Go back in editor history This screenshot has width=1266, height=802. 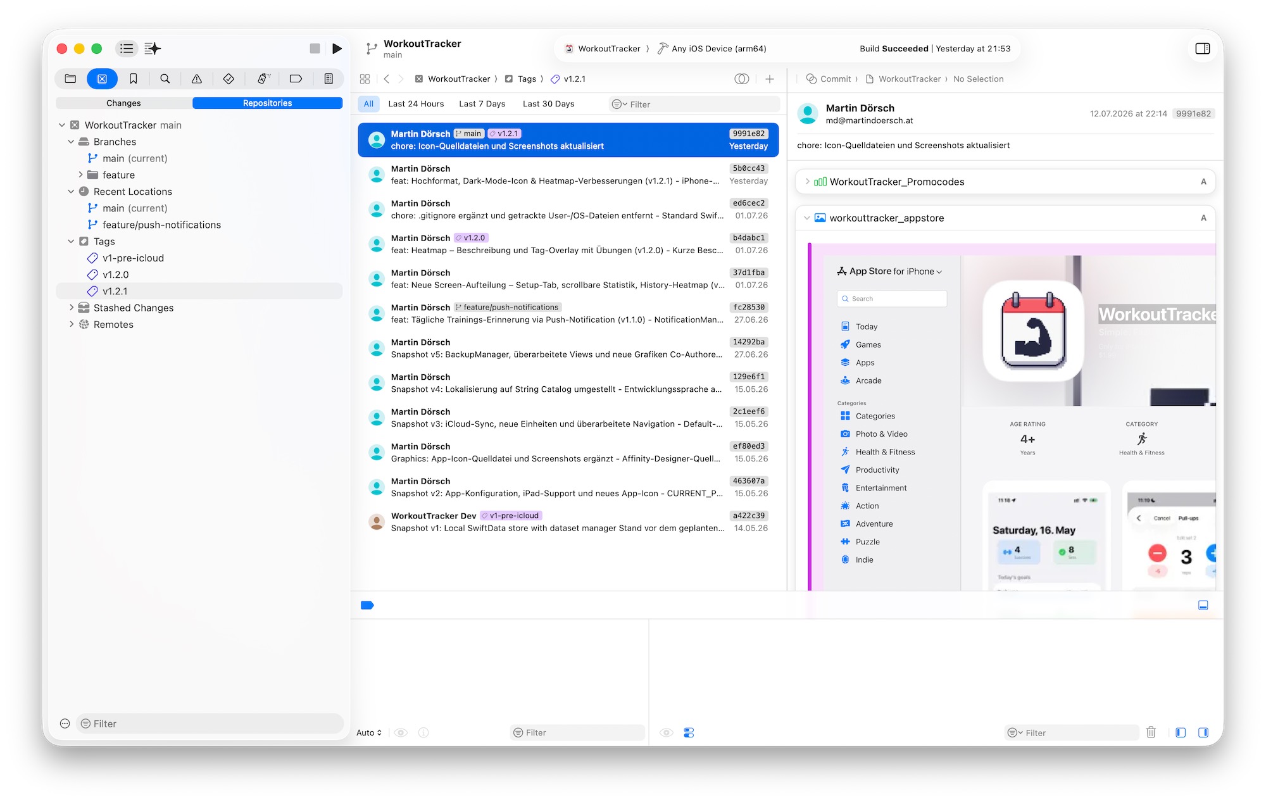pos(387,79)
